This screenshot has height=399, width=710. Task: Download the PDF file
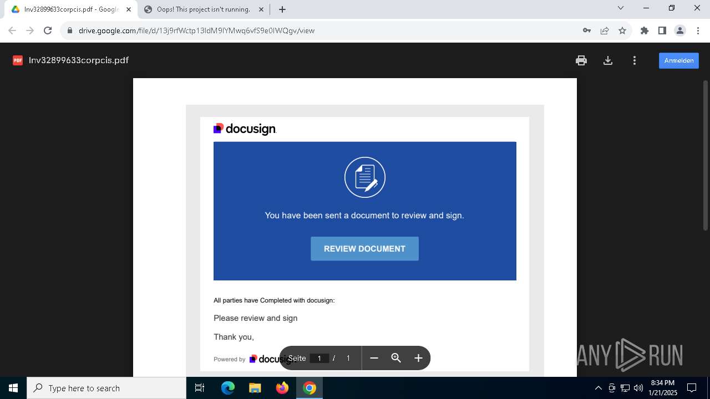(608, 60)
